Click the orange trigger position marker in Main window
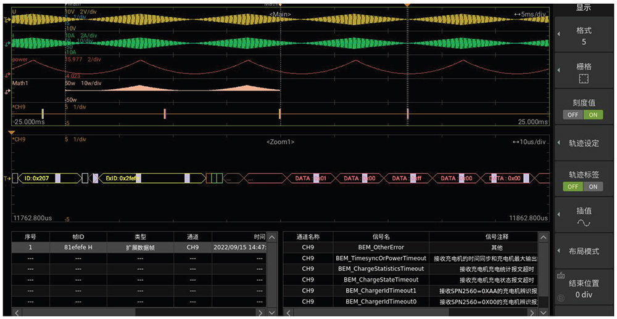Screen dimensions: 617x319 407,5
